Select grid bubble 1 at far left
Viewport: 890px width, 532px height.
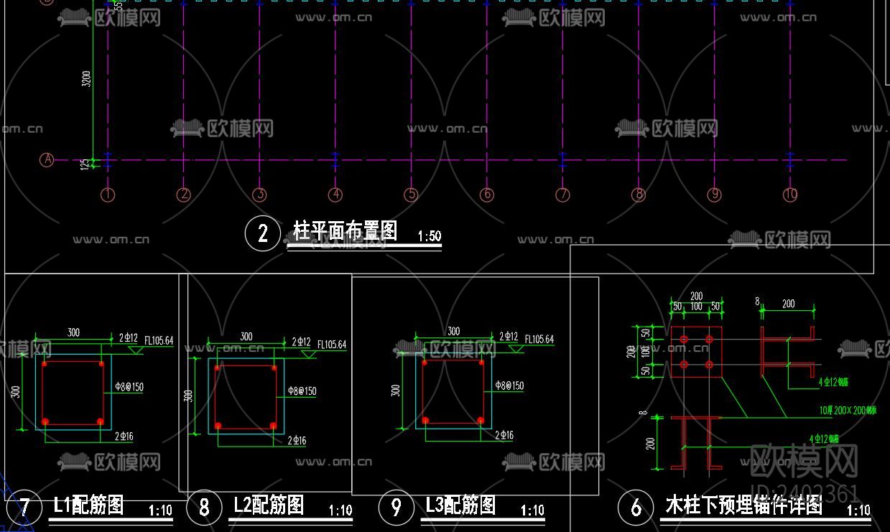(x=106, y=194)
